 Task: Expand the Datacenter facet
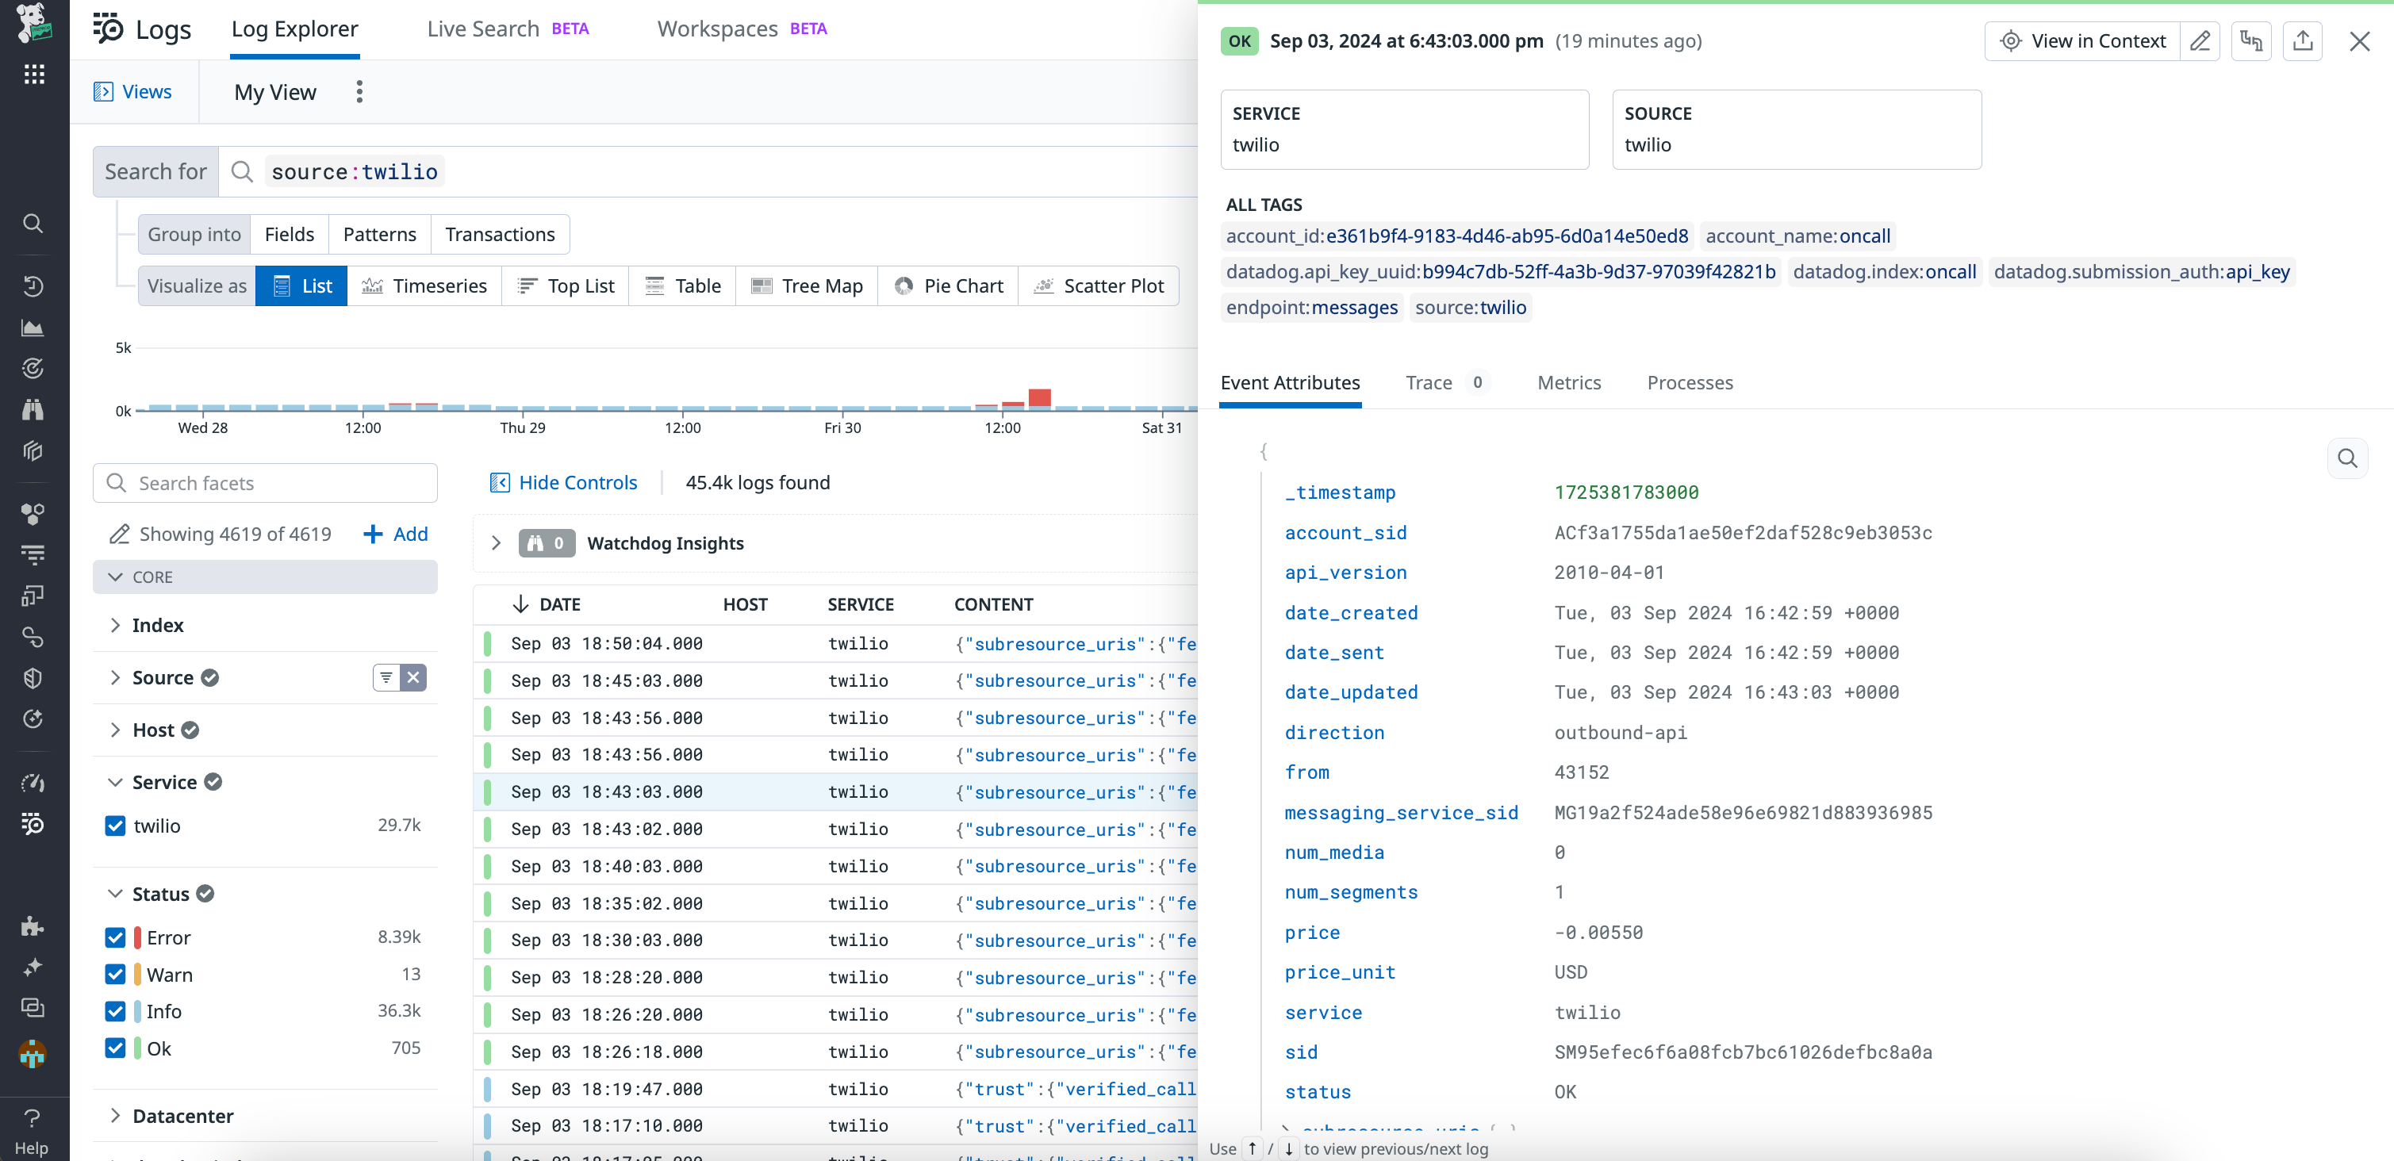coord(115,1116)
